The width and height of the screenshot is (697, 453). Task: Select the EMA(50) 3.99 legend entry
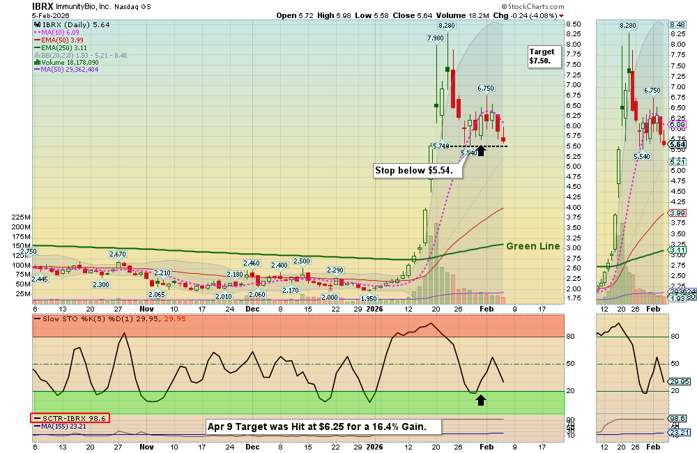tap(61, 41)
